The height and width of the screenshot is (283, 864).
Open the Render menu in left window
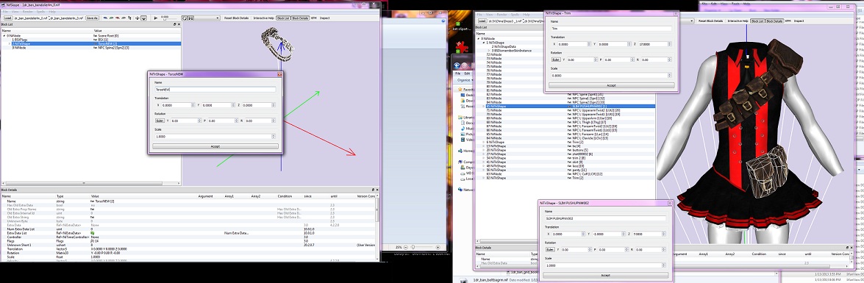click(27, 12)
